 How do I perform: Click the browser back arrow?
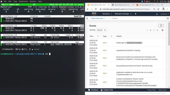(x=88, y=9)
